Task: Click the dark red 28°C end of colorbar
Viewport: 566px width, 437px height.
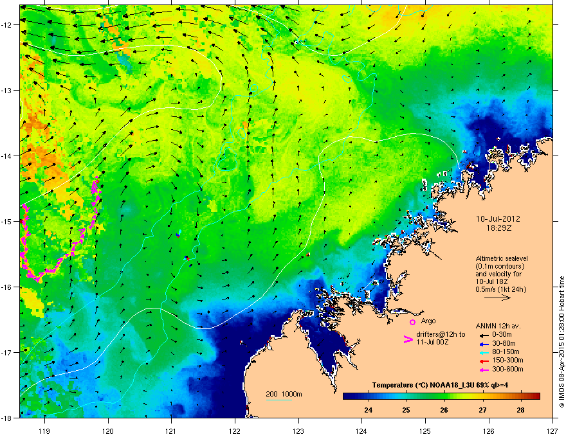Action: click(535, 397)
